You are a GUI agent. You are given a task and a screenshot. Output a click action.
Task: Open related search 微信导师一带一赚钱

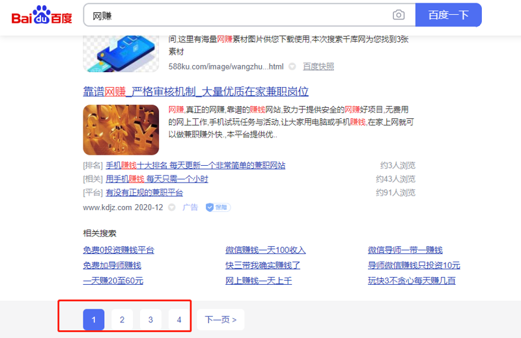tap(405, 250)
